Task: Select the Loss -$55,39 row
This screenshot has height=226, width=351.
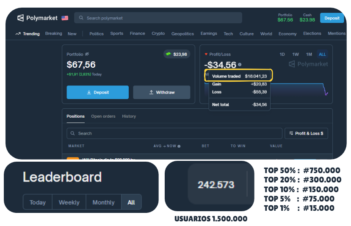Action: tap(239, 92)
